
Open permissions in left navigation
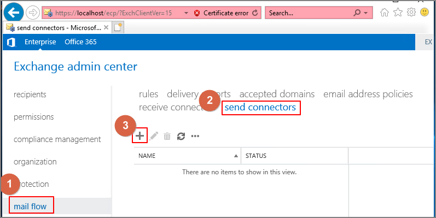34,117
